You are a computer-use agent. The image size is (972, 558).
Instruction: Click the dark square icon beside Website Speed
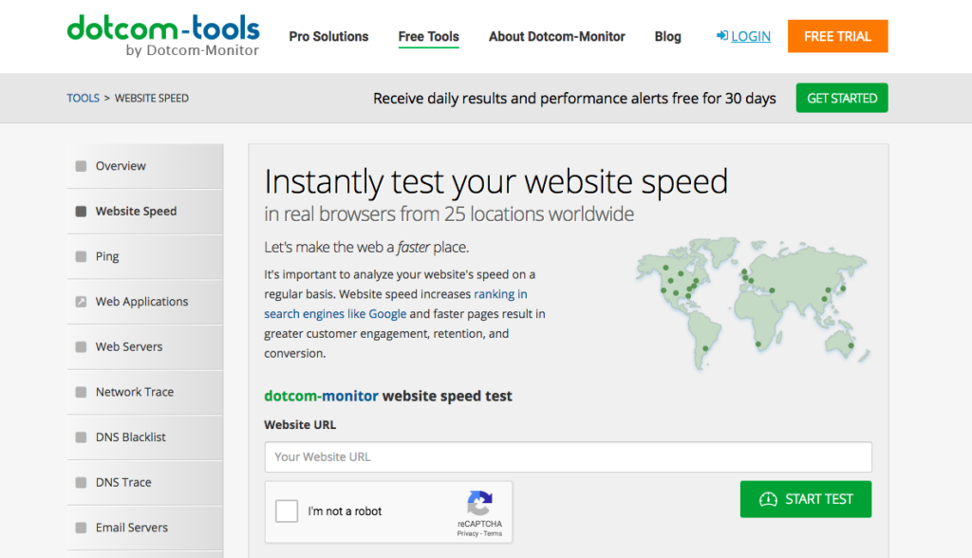[x=81, y=212]
